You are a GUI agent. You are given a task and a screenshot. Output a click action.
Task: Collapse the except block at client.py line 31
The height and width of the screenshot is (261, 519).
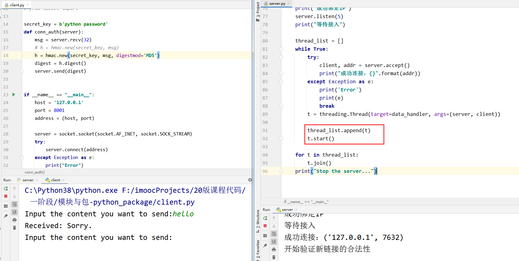click(x=22, y=158)
